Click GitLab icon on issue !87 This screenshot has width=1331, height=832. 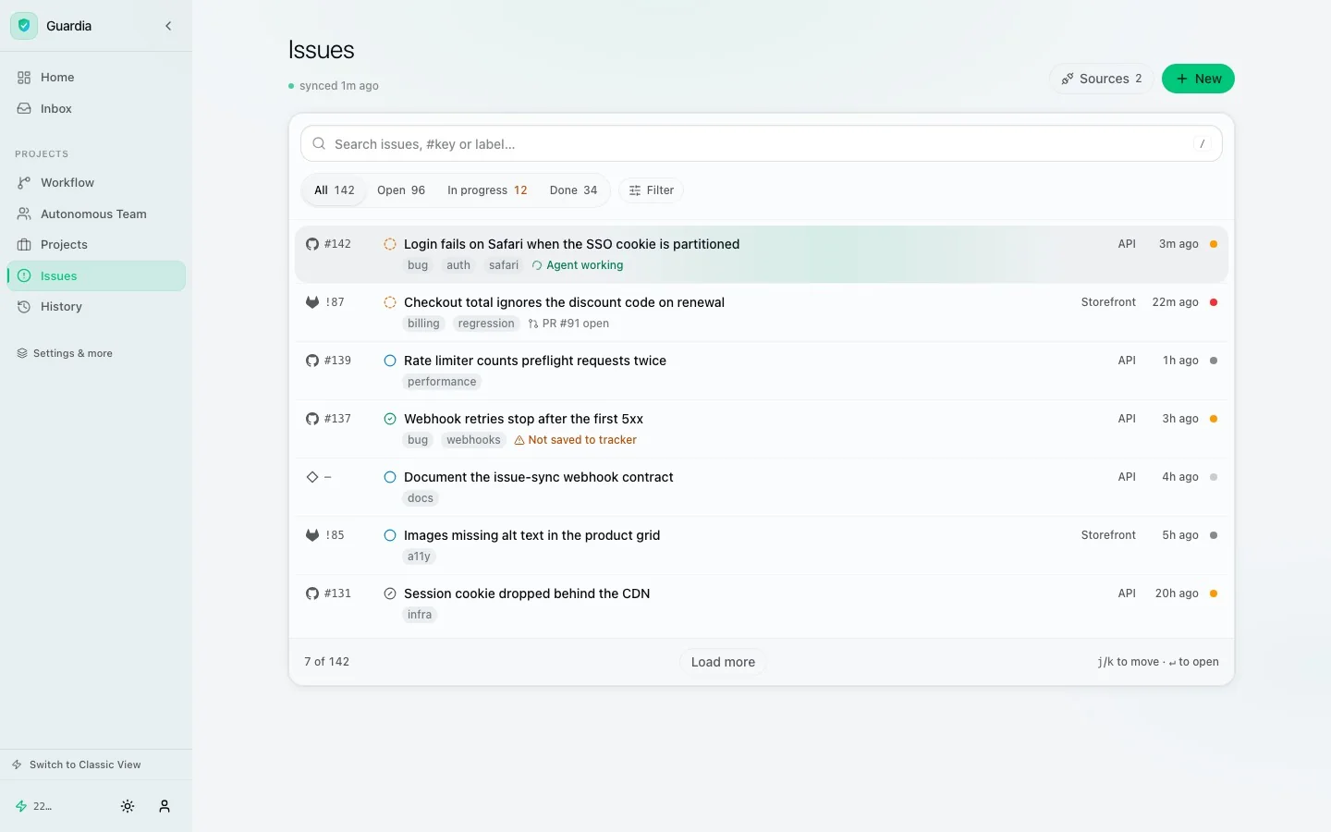click(x=312, y=302)
